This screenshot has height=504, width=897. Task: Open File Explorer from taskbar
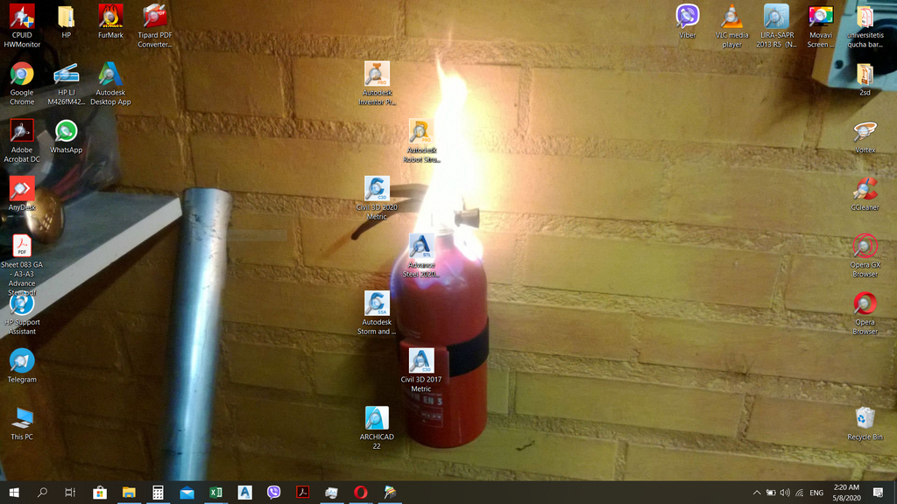click(x=129, y=492)
